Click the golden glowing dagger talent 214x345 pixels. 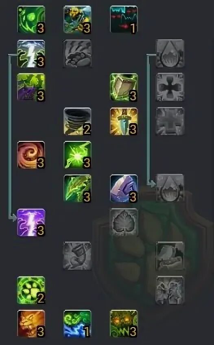pos(124,121)
